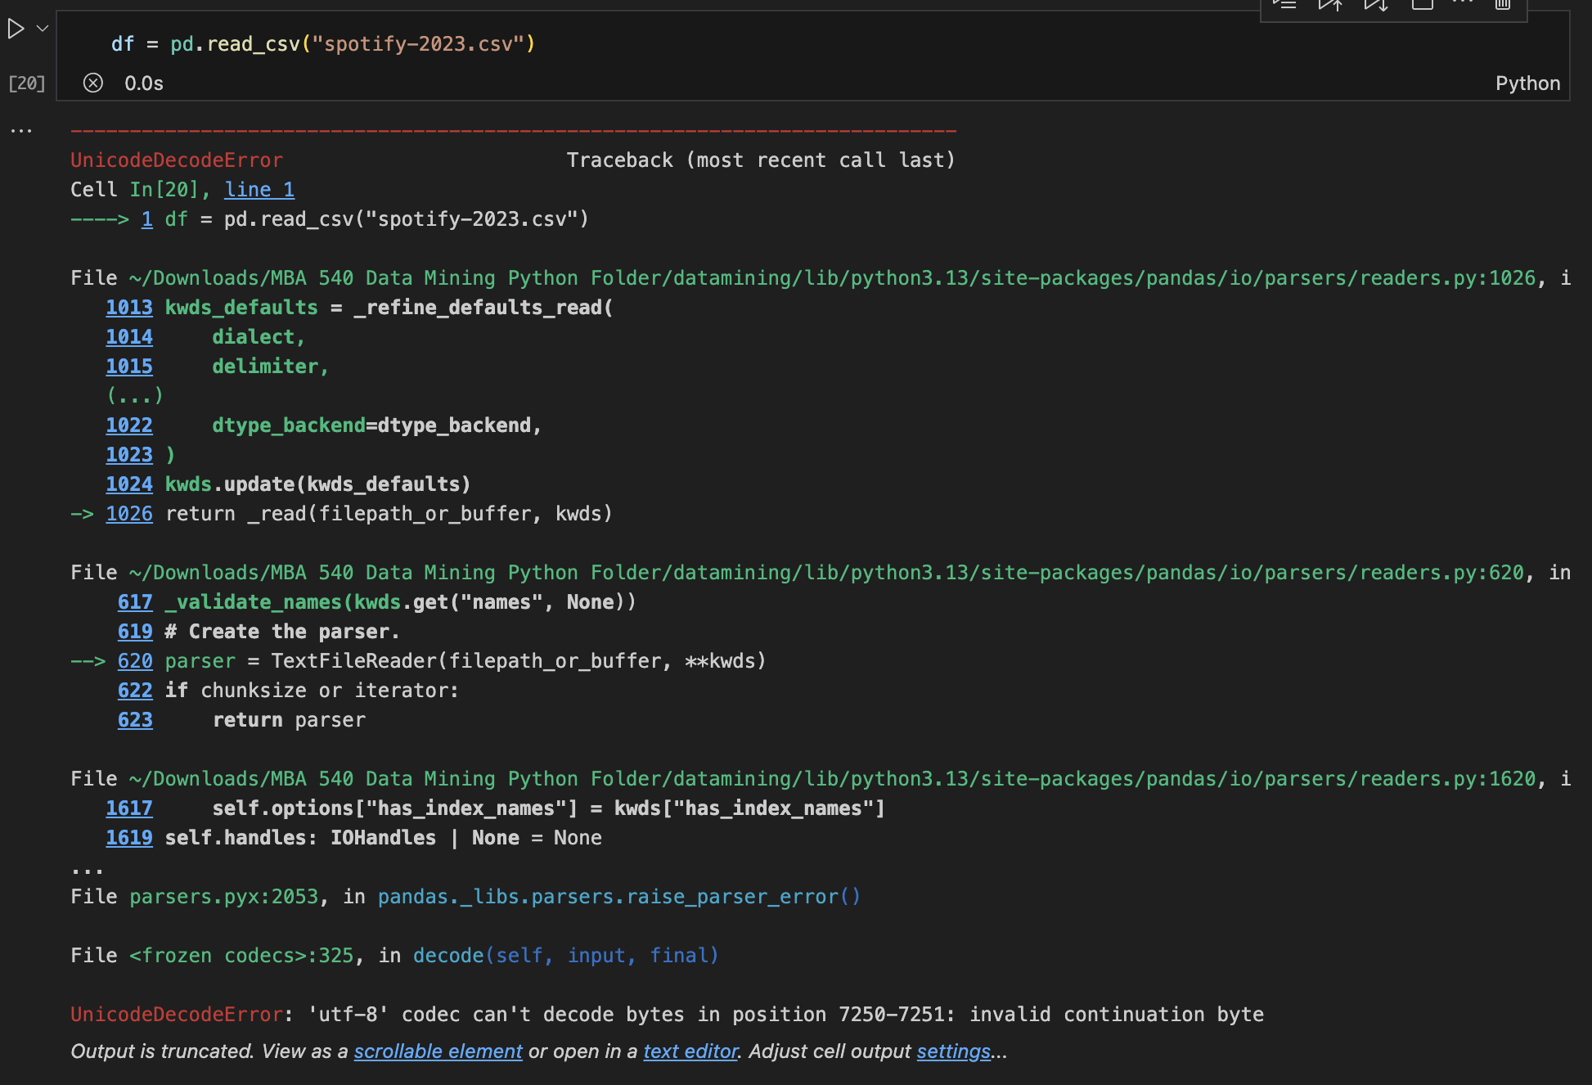Open More Actions via the toolbar ellipsis
1592x1085 pixels.
pos(1463,7)
